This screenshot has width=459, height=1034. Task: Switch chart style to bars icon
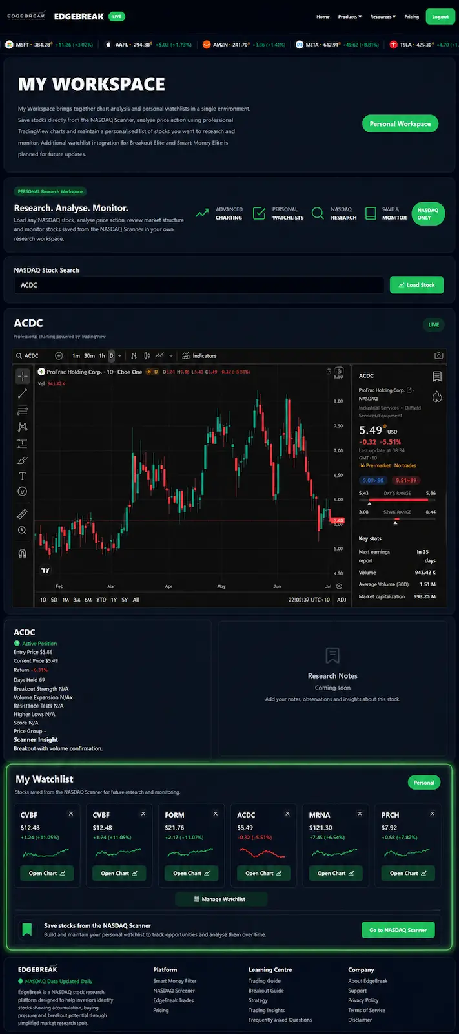coord(134,355)
